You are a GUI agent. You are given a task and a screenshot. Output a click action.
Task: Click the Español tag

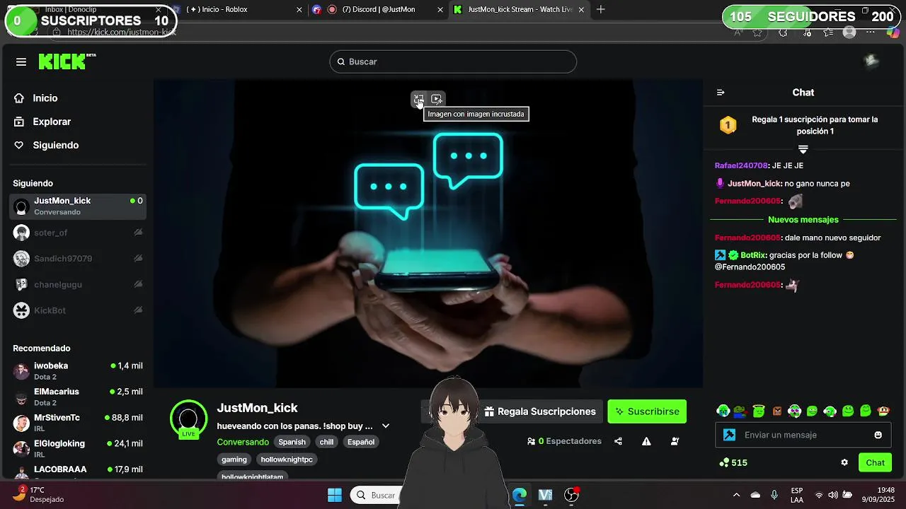(x=361, y=442)
